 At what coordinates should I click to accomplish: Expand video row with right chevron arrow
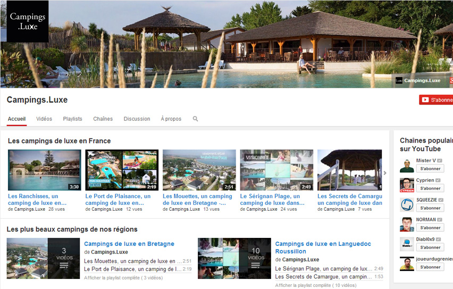pyautogui.click(x=385, y=173)
